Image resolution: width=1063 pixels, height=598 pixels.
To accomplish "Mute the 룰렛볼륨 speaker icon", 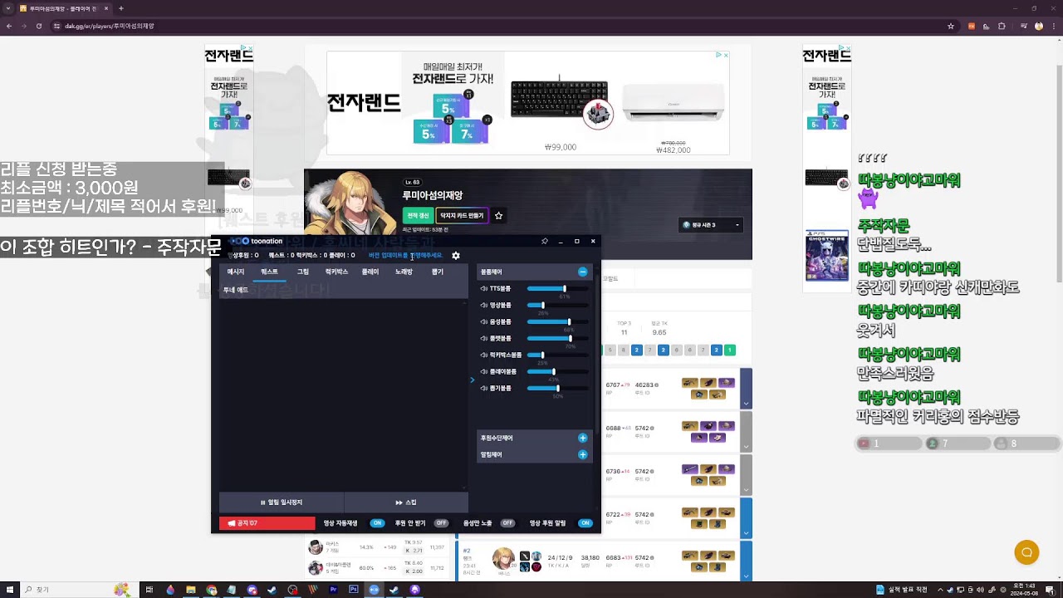I will click(x=483, y=338).
